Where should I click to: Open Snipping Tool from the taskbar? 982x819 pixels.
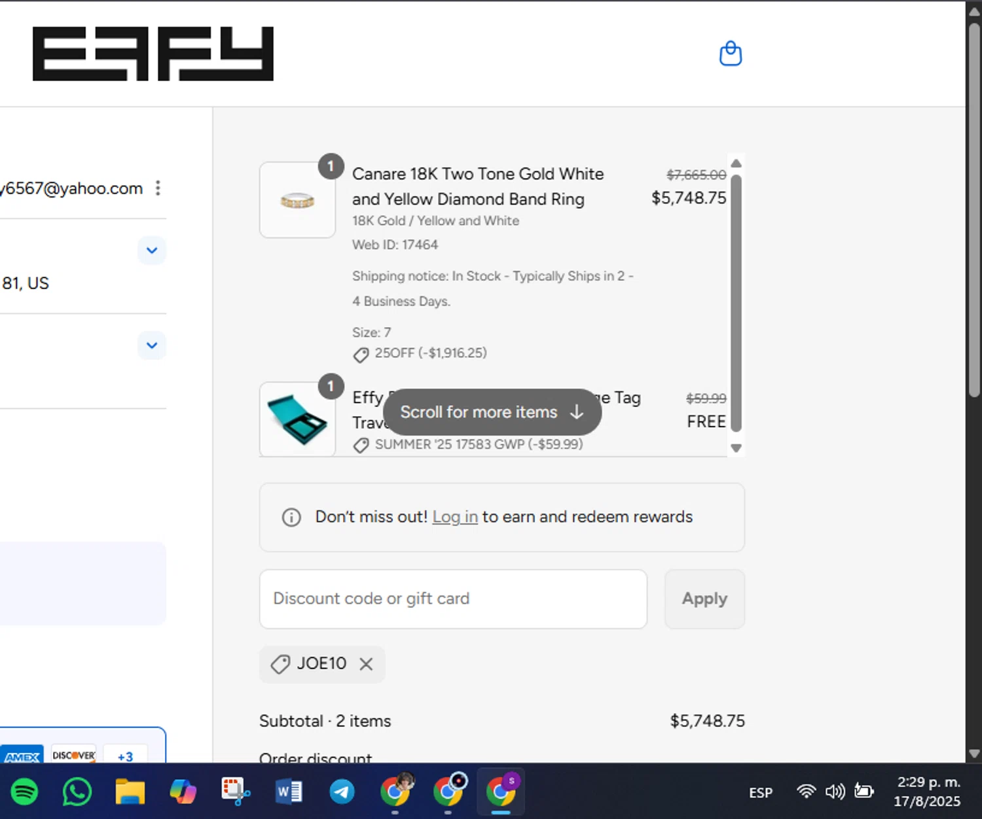pos(236,792)
